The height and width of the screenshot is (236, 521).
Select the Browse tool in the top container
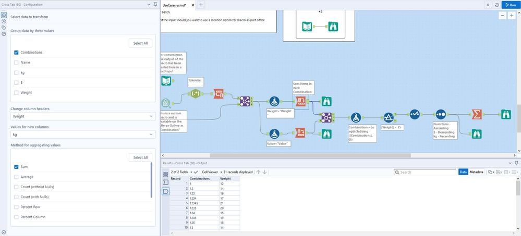(333, 27)
